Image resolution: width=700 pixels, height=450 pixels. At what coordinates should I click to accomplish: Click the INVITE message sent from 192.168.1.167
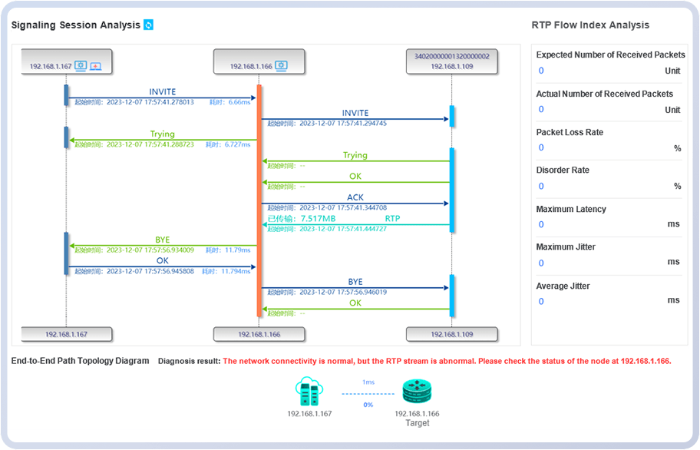coord(163,91)
